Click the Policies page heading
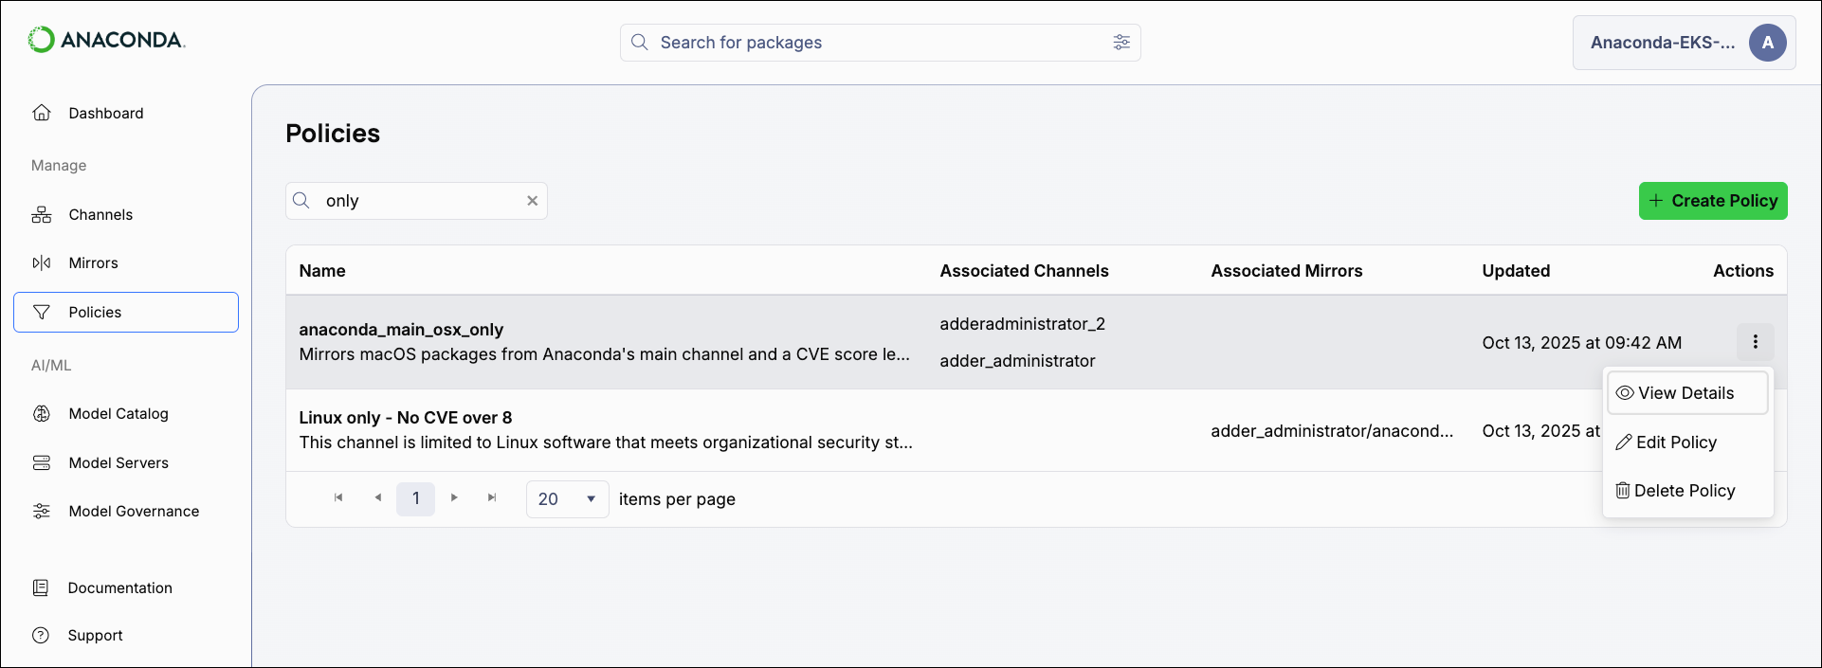1822x668 pixels. tap(333, 134)
